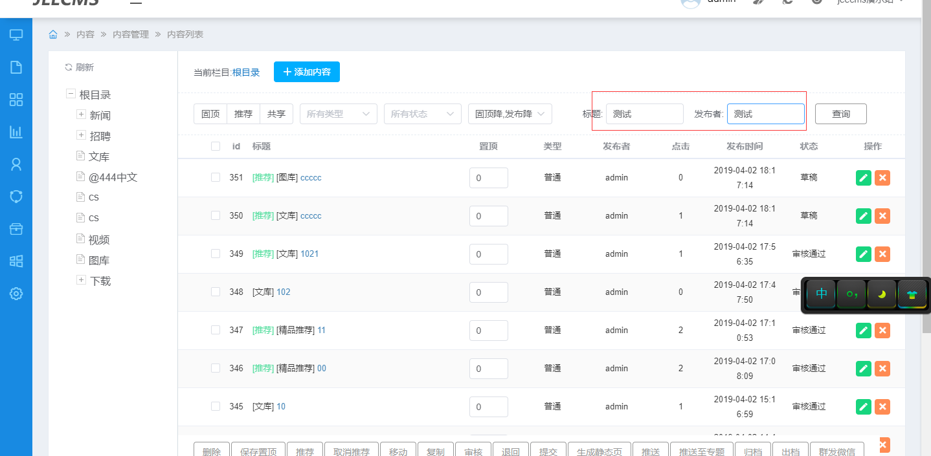Viewport: 931px width, 456px height.
Task: Open the settings gear in left sidebar
Action: [16, 294]
